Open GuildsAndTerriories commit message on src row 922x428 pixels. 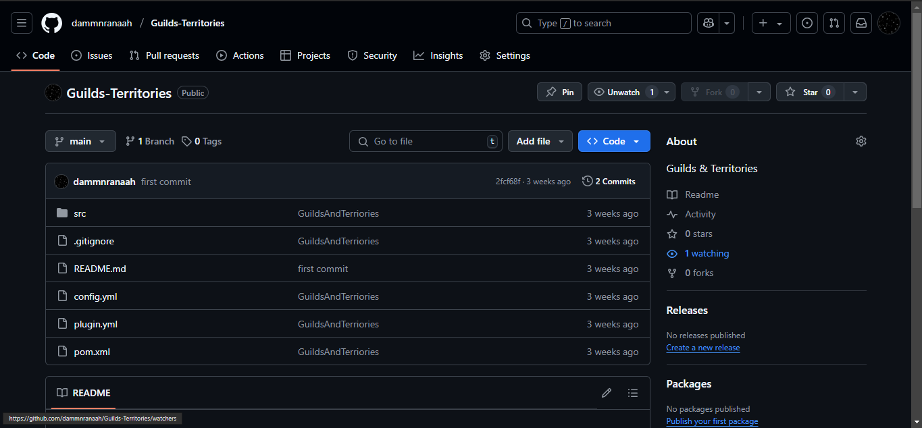[338, 213]
